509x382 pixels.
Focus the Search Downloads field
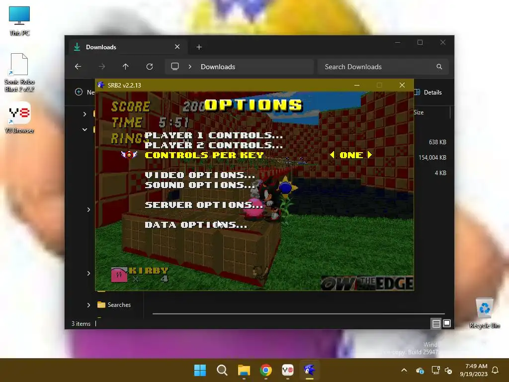[x=383, y=67]
